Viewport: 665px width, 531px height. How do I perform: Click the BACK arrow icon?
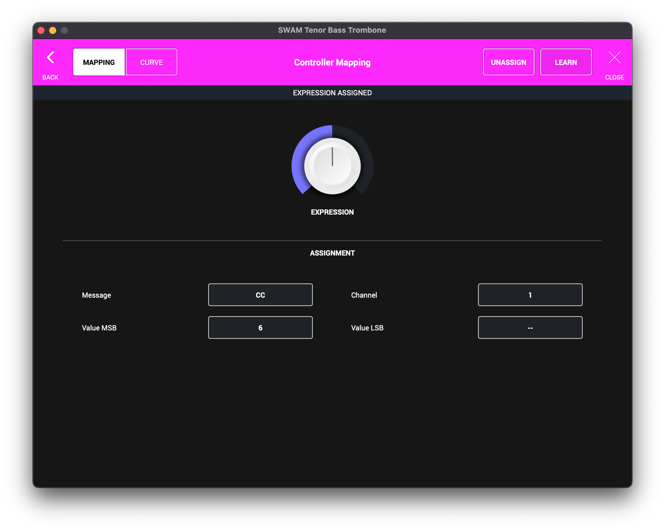(x=50, y=58)
